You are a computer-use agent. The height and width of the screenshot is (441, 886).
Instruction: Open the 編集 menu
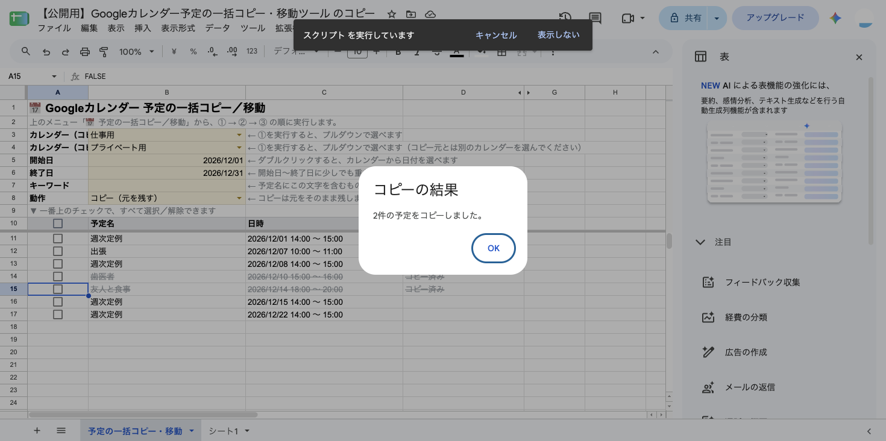coord(89,28)
